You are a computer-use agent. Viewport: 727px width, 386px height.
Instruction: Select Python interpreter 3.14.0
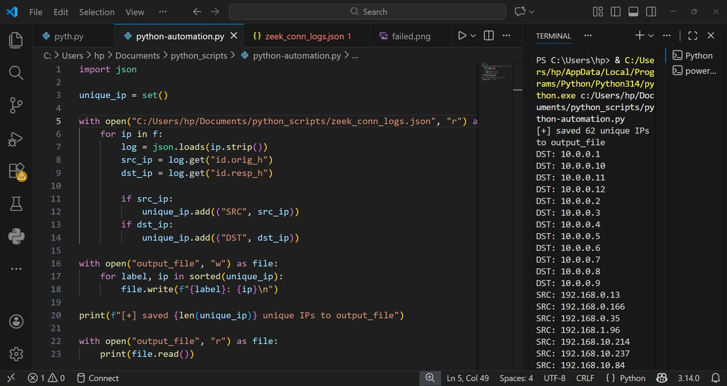click(x=688, y=378)
